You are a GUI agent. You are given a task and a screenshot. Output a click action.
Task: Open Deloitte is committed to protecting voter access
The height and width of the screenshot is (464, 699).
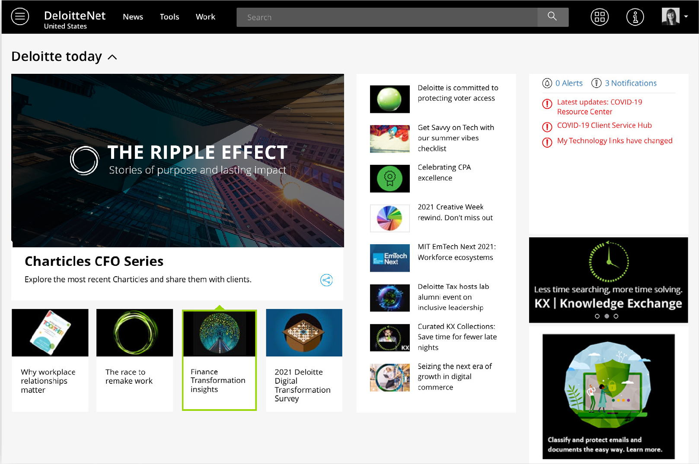point(458,93)
